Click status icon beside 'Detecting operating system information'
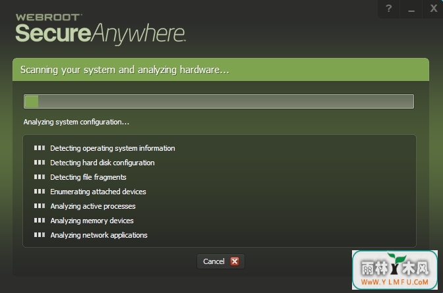Viewport: 443px width, 293px height. coord(40,148)
